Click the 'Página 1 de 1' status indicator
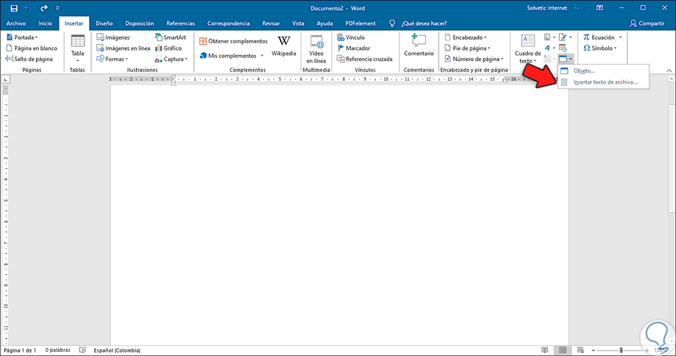 (20, 351)
